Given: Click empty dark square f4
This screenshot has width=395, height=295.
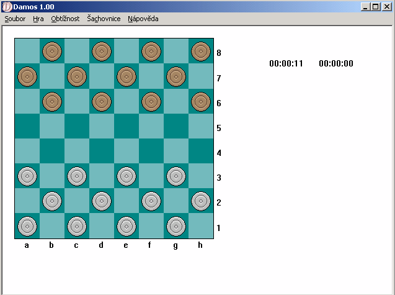Looking at the screenshot, I should (x=151, y=151).
